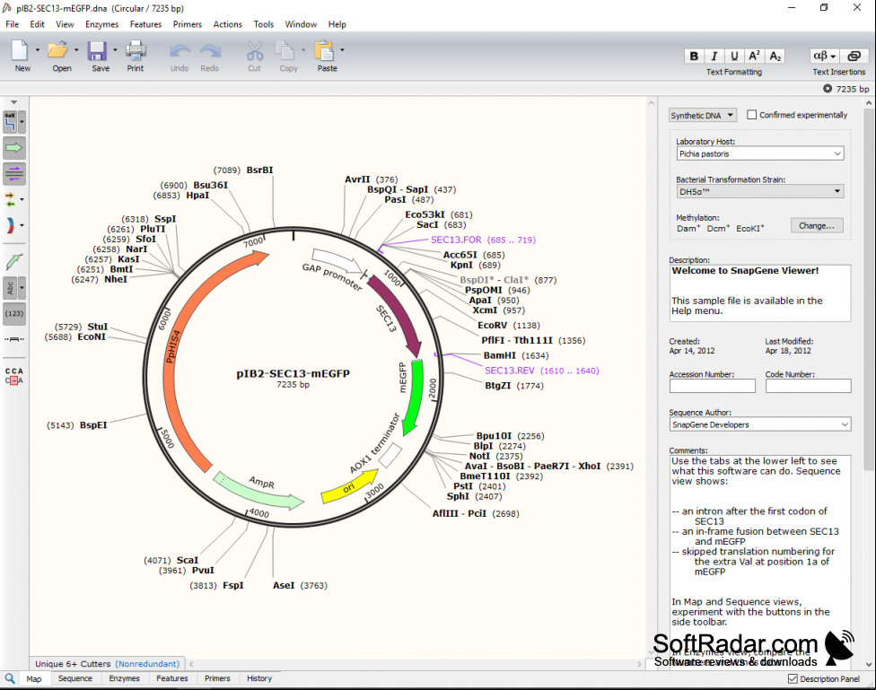876x690 pixels.
Task: Expand the enzyme set dropdown arrow in sidebar
Action: (x=22, y=122)
